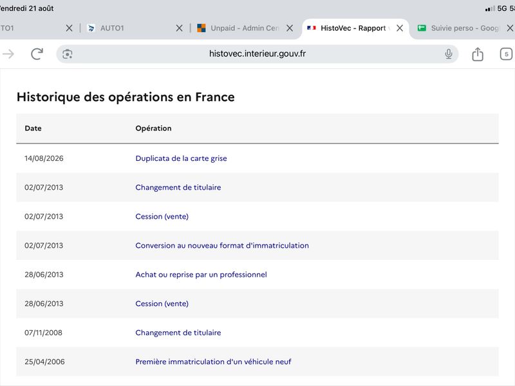
Task: Click the AUTO1 tab favicon
Action: point(91,28)
